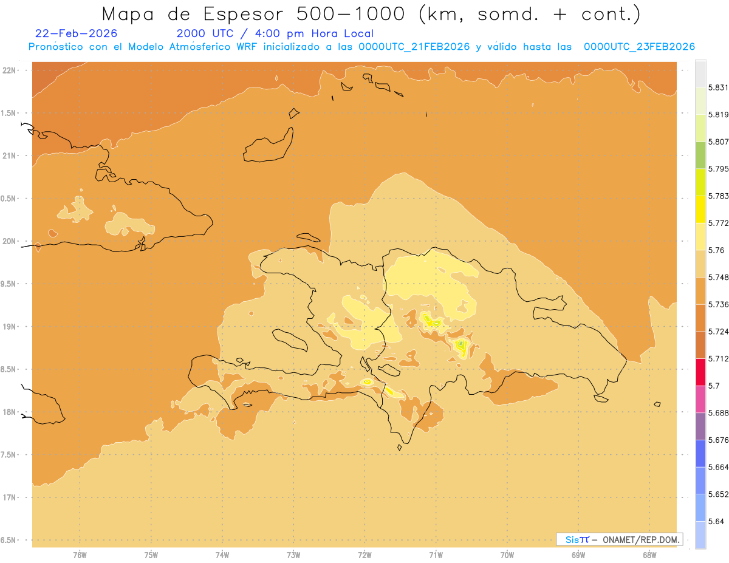Click the "SisPI - ONAMET/REP.DOM." label

click(620, 539)
